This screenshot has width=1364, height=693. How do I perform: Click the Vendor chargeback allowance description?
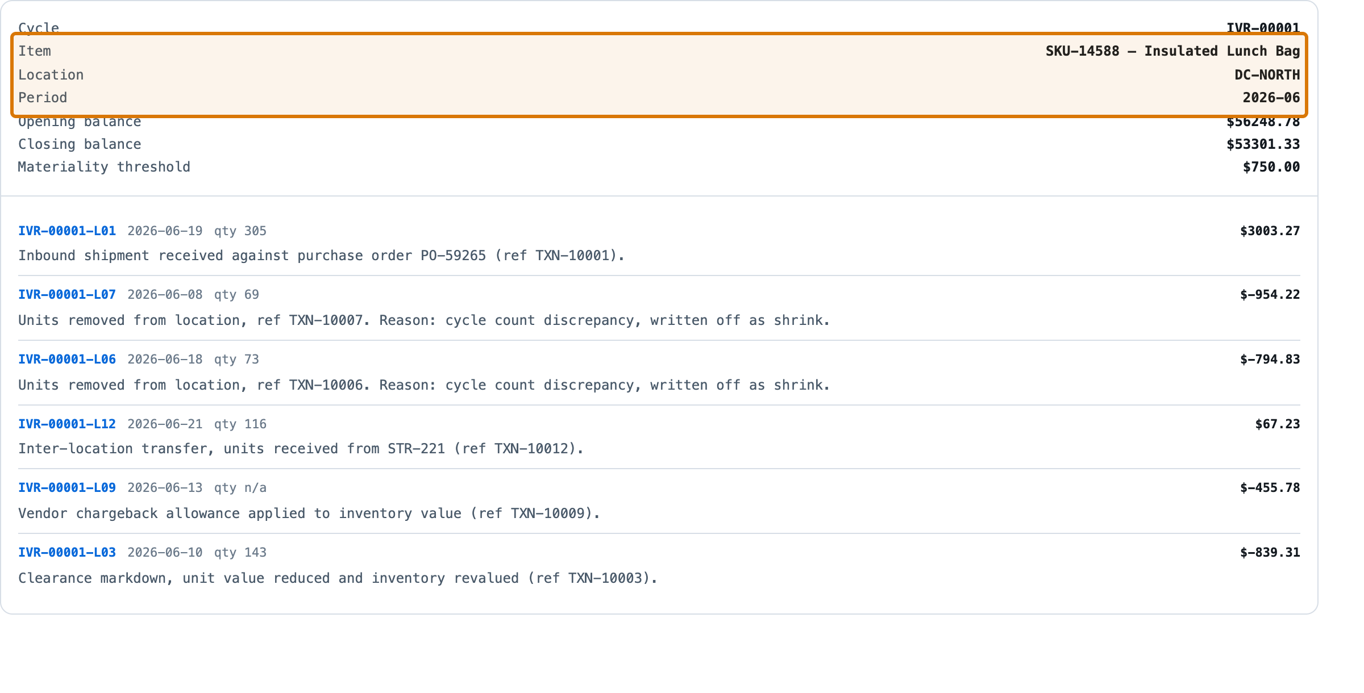click(309, 514)
